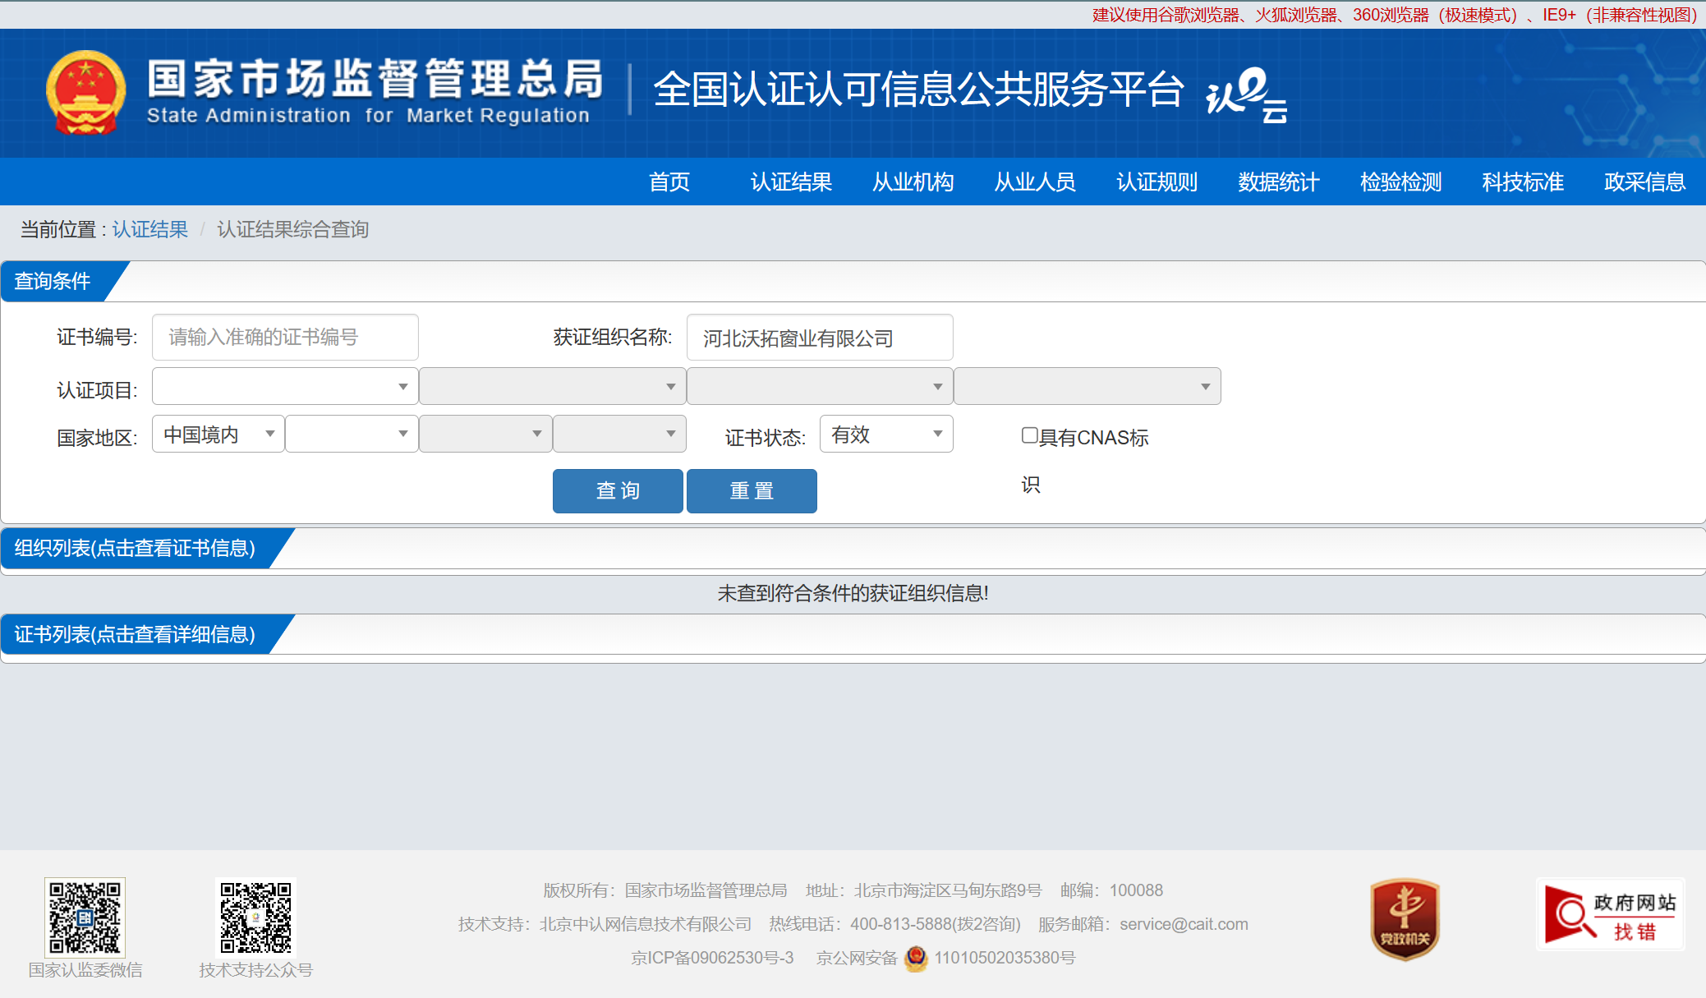Screen dimensions: 1706x998
Task: Open the 中国境内 region dropdown
Action: tap(218, 434)
